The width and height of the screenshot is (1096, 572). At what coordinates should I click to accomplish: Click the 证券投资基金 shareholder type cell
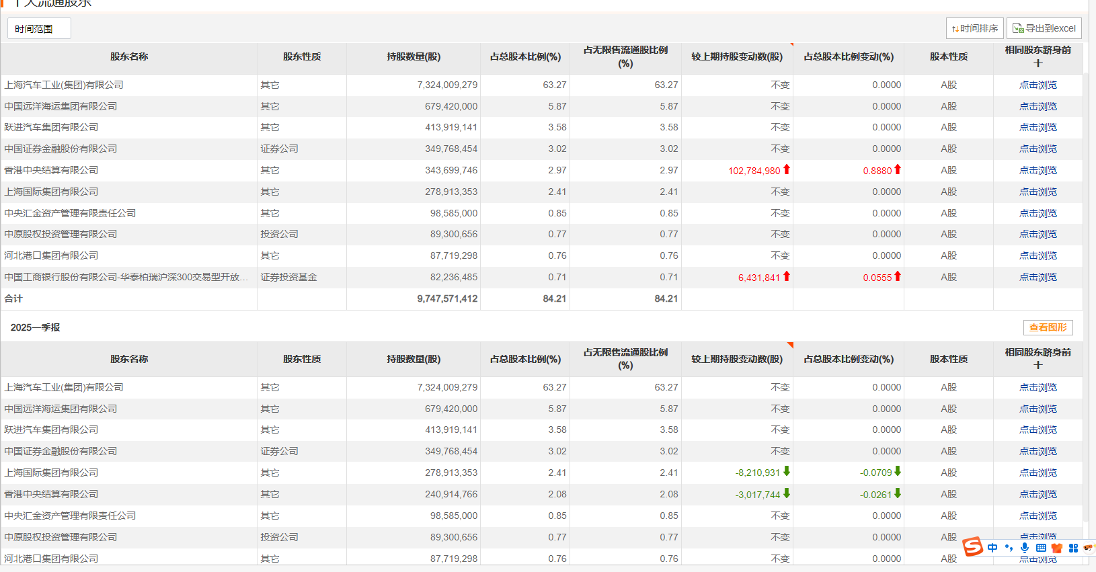tap(288, 277)
